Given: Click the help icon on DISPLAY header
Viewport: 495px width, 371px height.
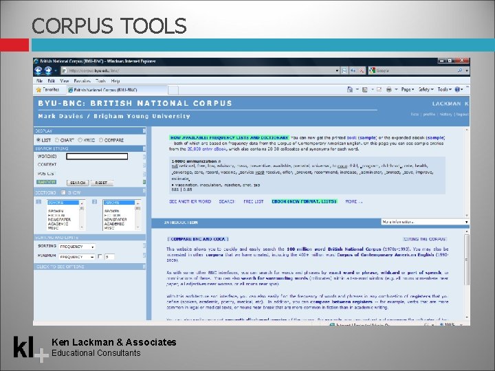Looking at the screenshot, I should click(144, 131).
